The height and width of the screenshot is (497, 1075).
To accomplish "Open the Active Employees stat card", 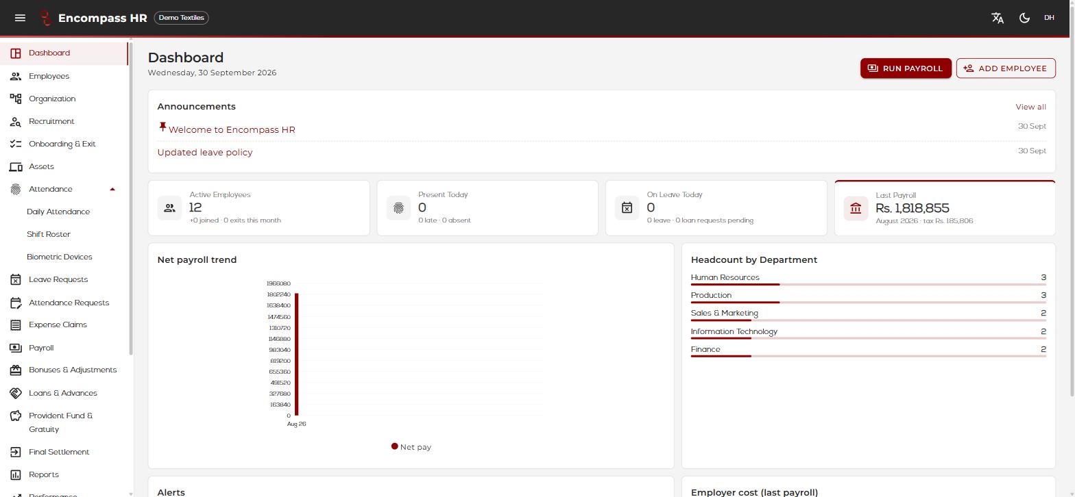I will click(259, 208).
